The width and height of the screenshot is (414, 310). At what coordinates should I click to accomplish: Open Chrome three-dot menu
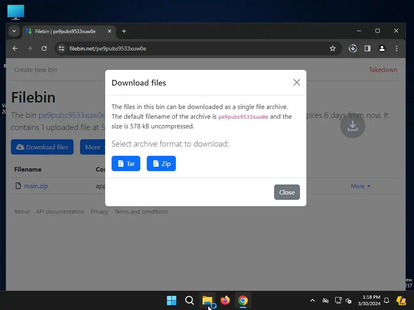click(x=396, y=48)
